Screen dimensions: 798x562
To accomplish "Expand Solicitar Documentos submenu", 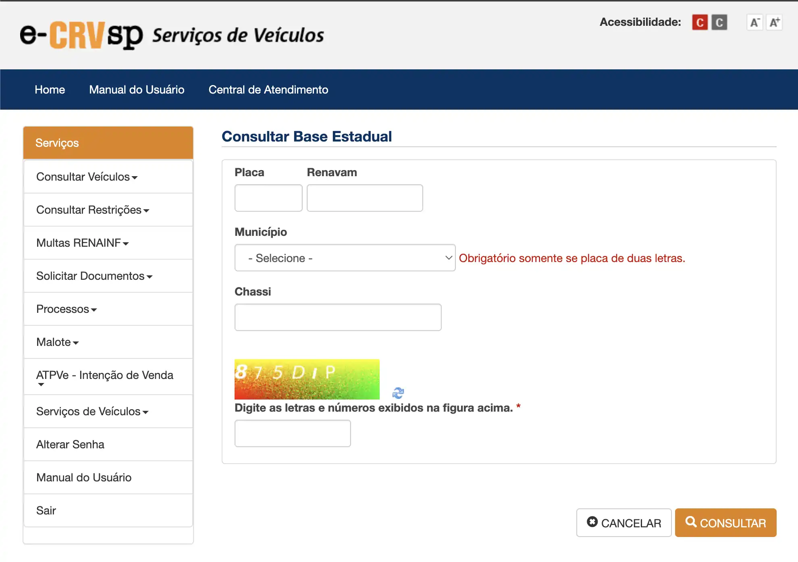I will 94,276.
